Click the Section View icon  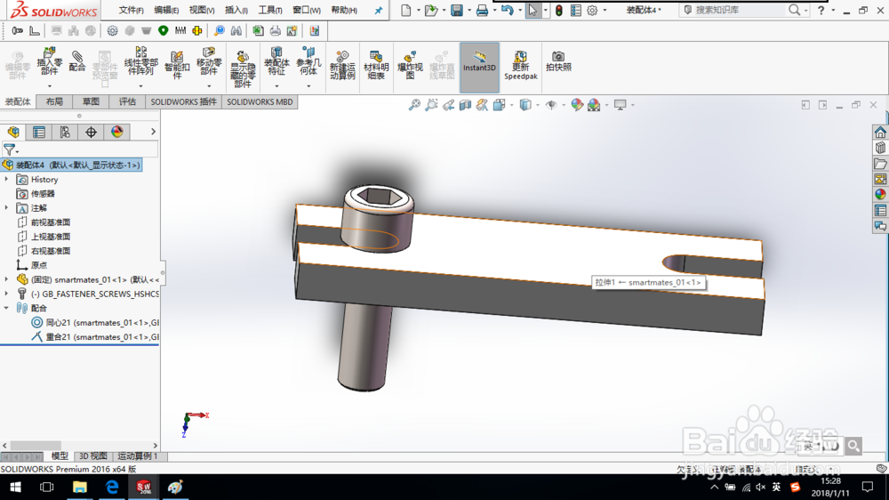tap(466, 105)
